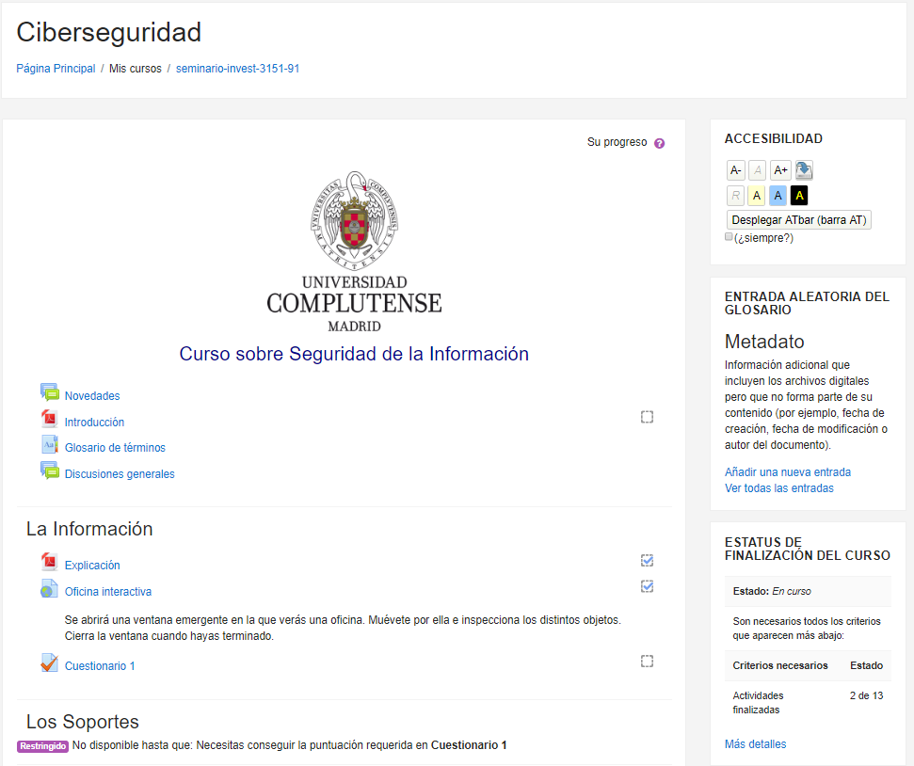Click the progress help question mark icon
The image size is (914, 766).
click(659, 143)
